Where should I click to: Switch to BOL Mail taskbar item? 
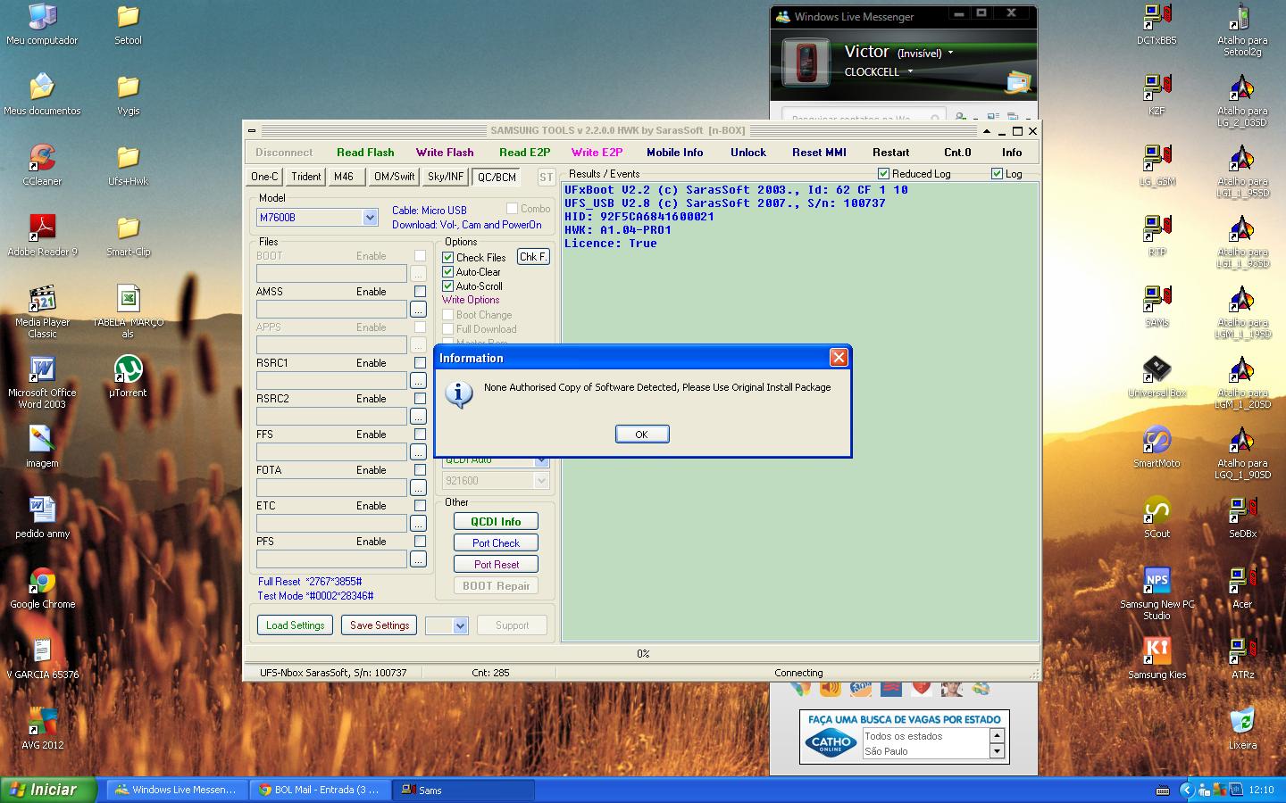tap(321, 790)
